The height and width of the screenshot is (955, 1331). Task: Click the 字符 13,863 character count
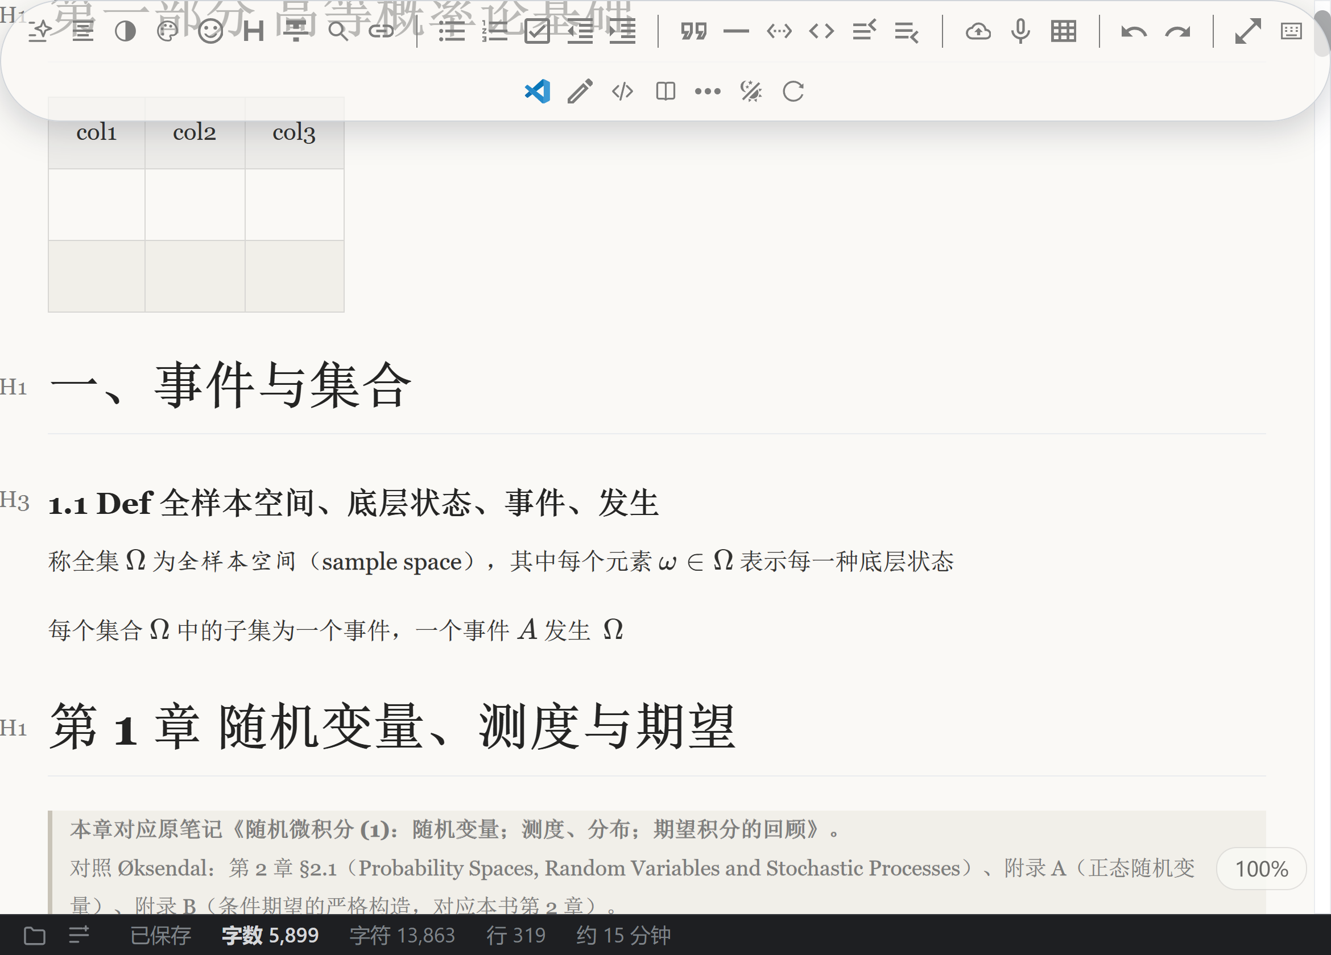coord(403,935)
